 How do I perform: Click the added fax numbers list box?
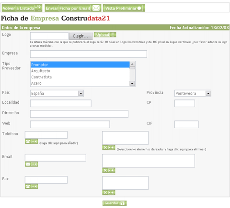point(125,183)
